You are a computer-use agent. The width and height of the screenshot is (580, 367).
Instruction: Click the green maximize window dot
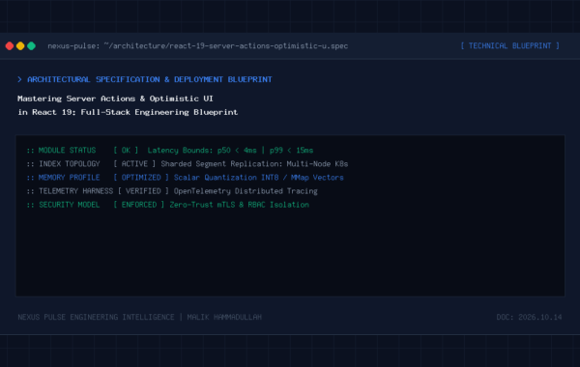coord(32,45)
